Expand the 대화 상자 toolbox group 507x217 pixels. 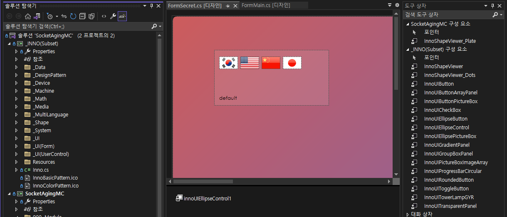[408, 215]
